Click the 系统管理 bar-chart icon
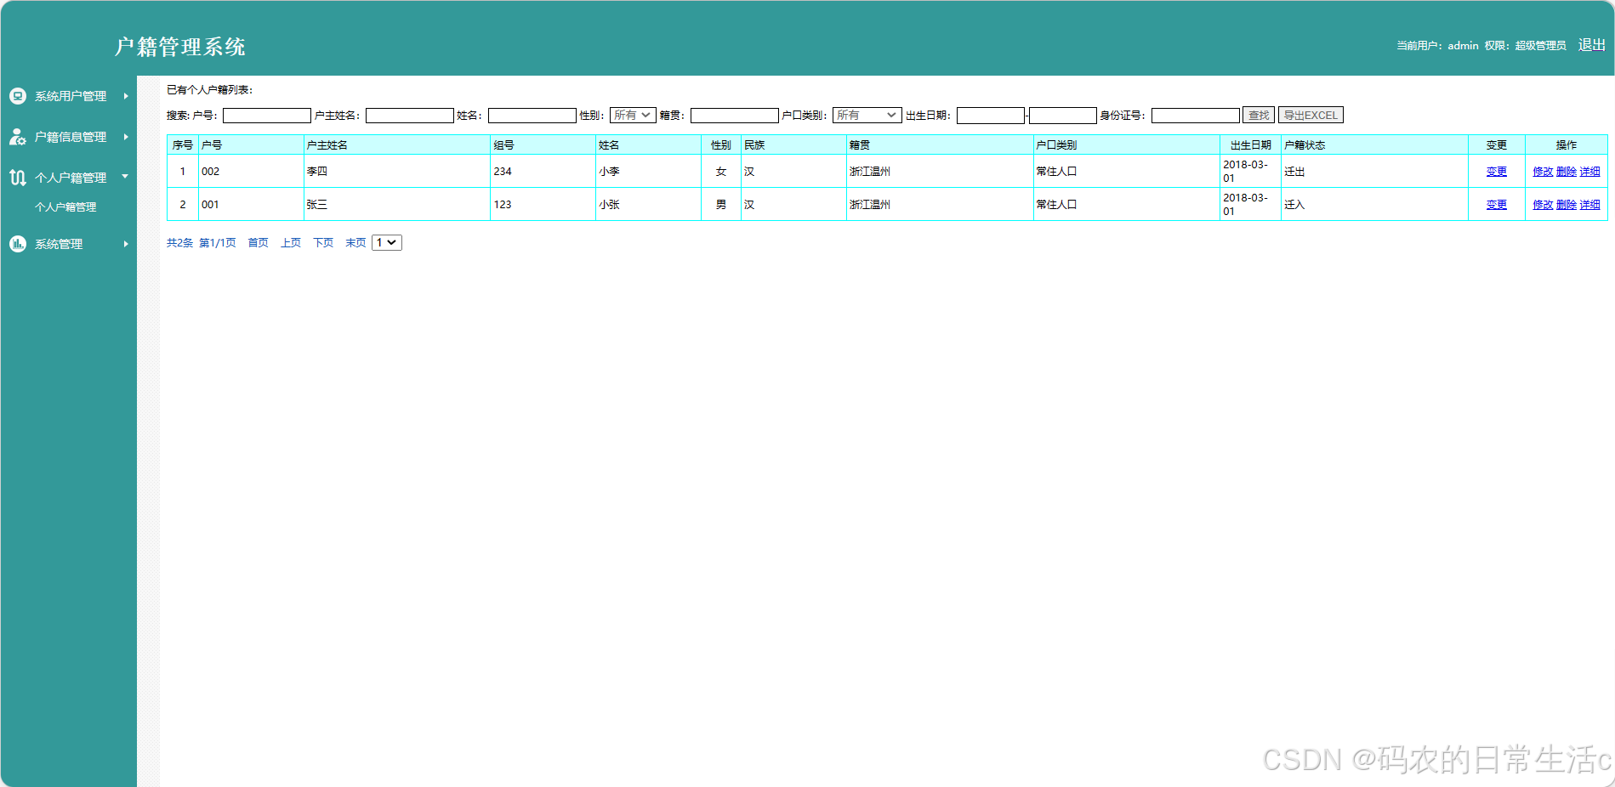1615x787 pixels. pos(17,244)
